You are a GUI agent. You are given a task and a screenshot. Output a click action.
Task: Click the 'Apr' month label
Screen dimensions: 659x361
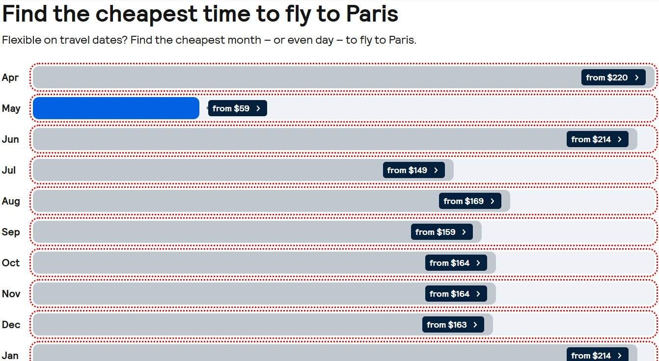point(11,77)
